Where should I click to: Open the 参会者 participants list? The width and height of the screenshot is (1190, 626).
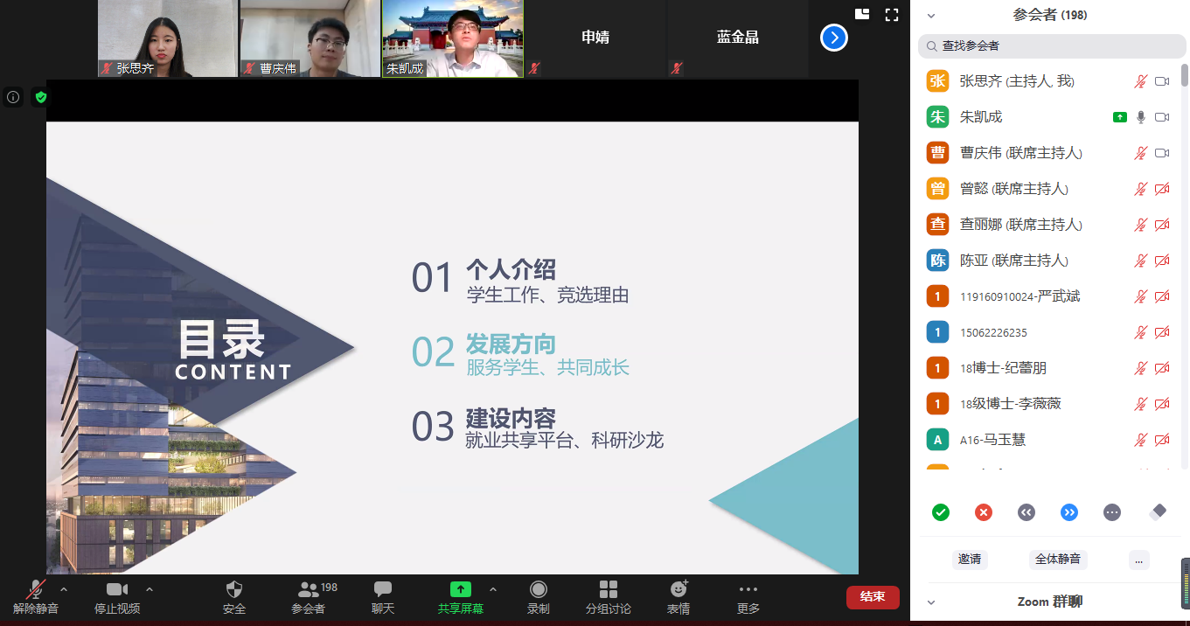tap(310, 596)
